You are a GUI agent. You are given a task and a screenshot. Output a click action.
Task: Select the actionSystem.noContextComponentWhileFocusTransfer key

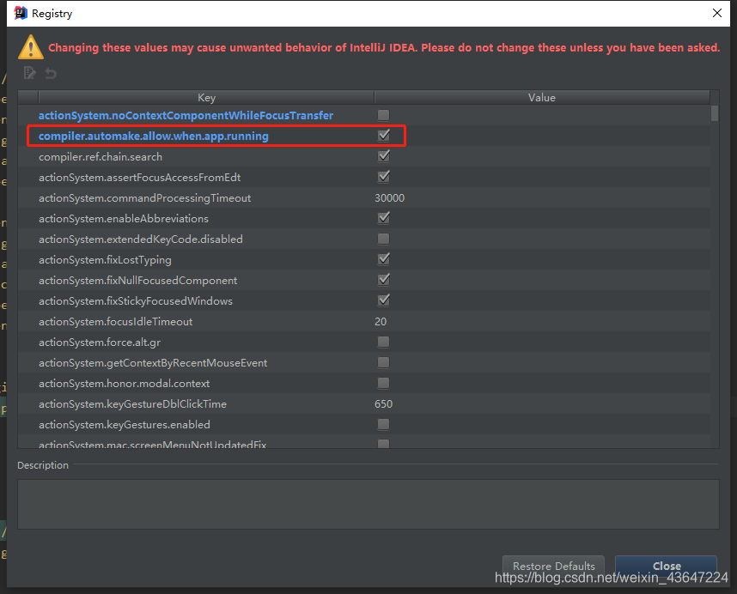point(186,116)
